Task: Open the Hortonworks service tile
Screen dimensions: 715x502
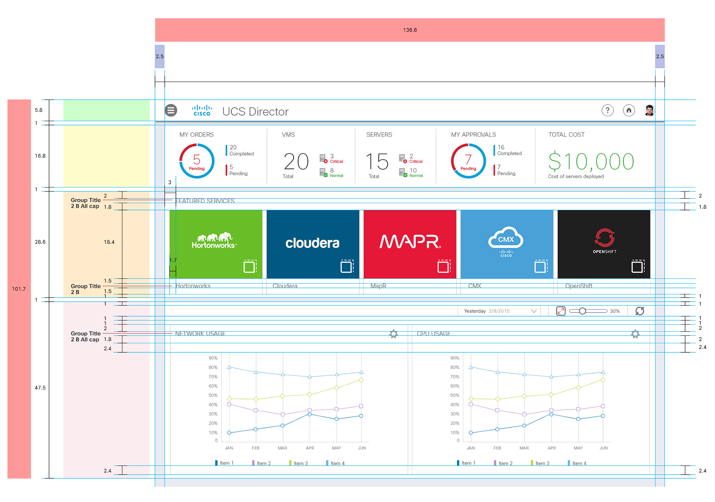Action: (x=216, y=244)
